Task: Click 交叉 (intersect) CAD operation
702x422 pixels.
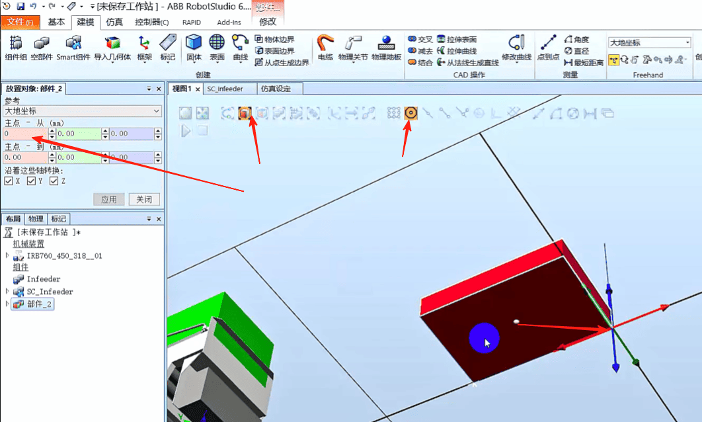Action: (x=420, y=40)
